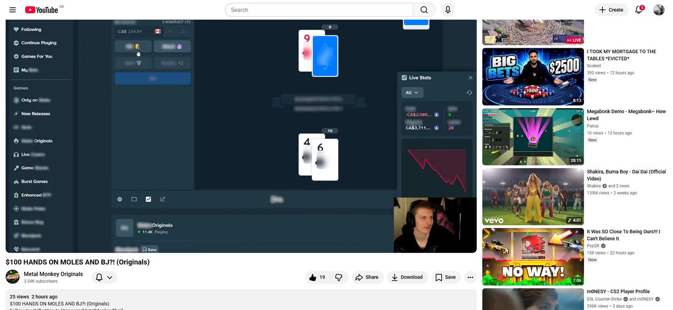Open the notifications bell
Screen dimensions: 673x310
(639, 10)
